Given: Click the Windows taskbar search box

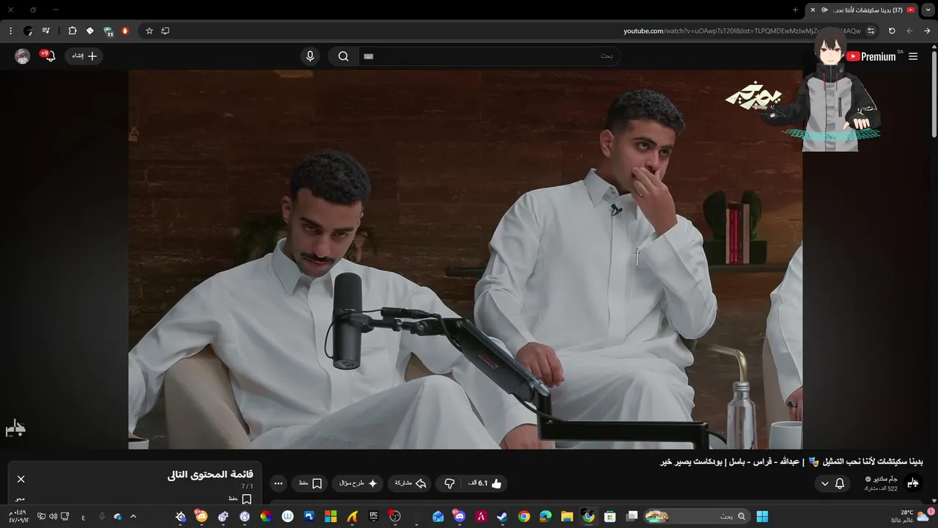Looking at the screenshot, I should [697, 516].
